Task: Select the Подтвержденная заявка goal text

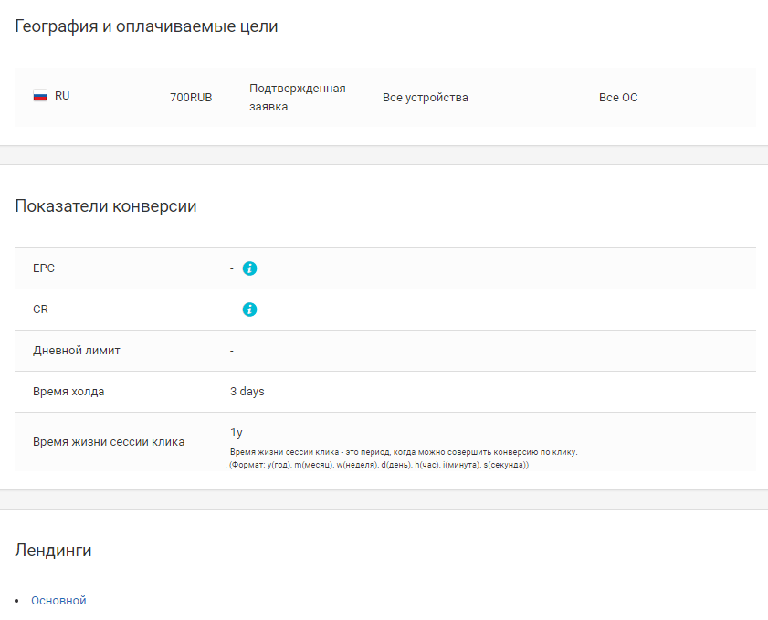Action: coord(297,98)
